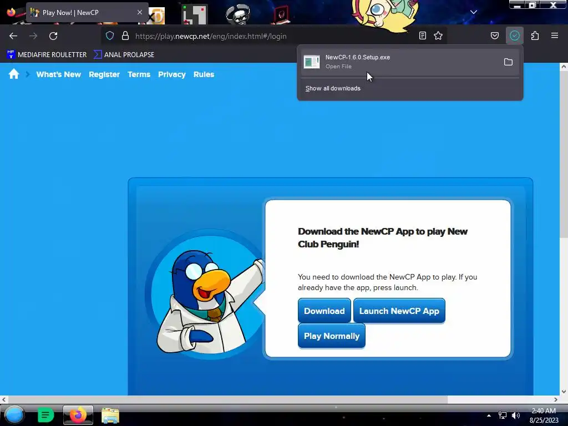The width and height of the screenshot is (568, 426).
Task: Toggle reader view icon in address bar
Action: (422, 35)
